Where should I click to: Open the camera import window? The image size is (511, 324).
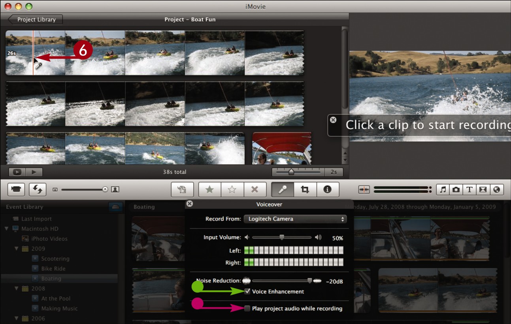coord(16,189)
